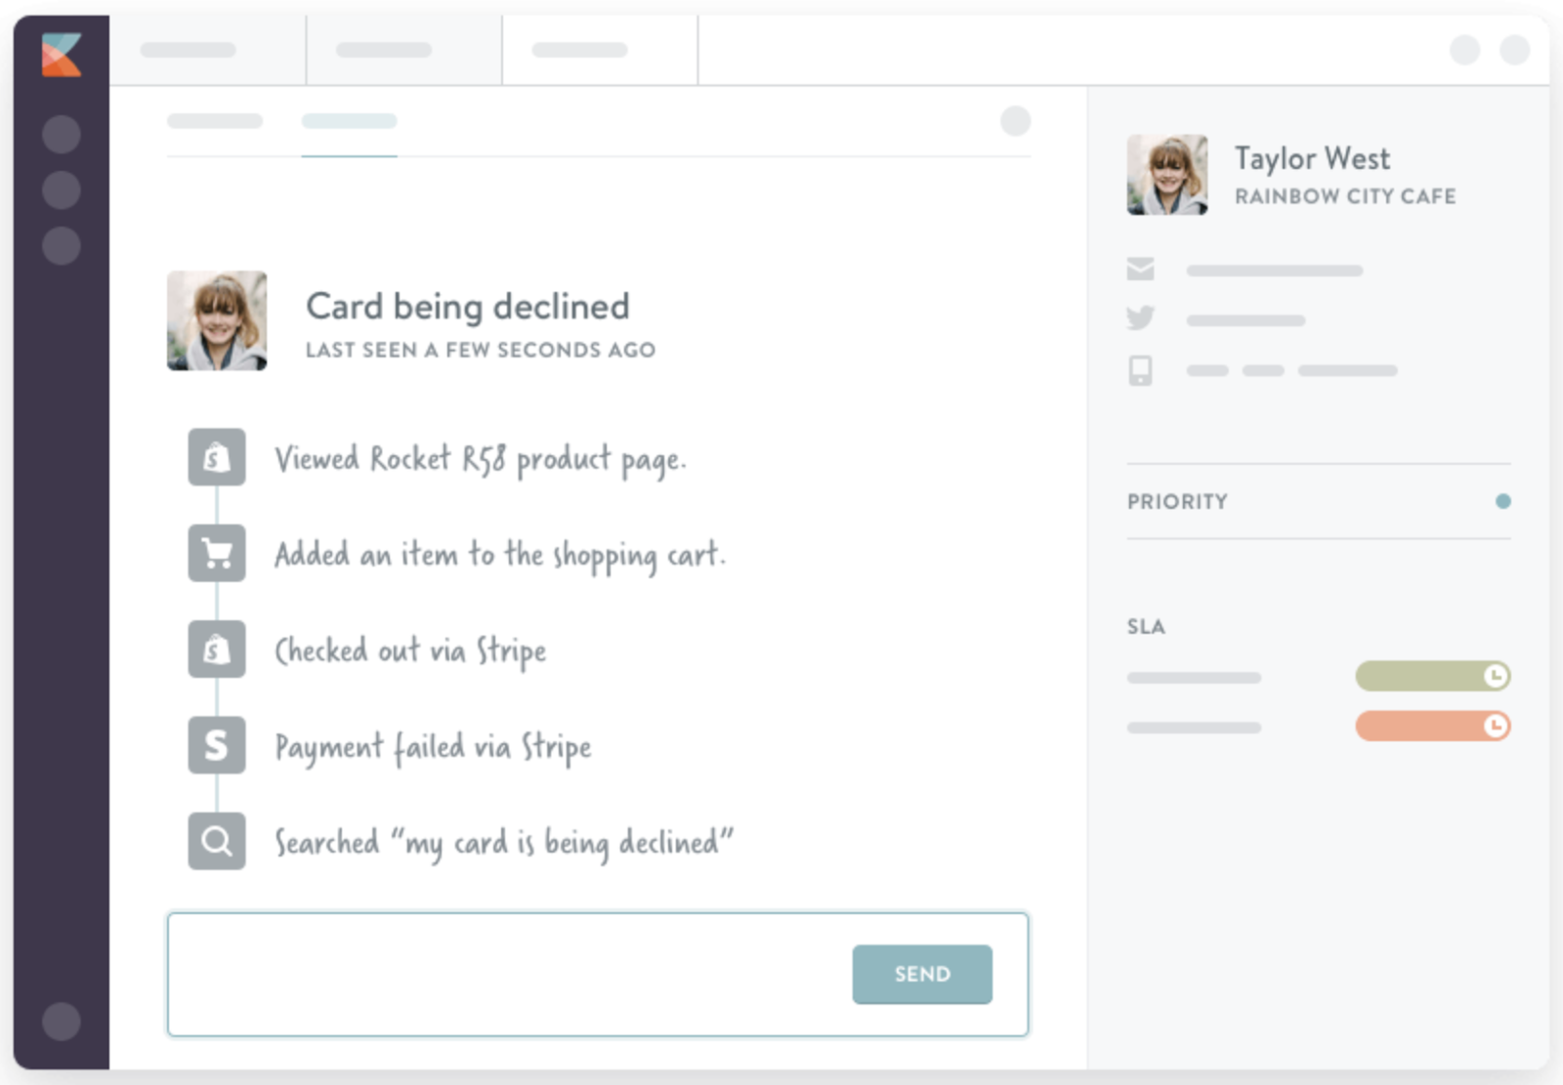Click the customer avatar beside Card being declined
The image size is (1563, 1085).
click(217, 320)
